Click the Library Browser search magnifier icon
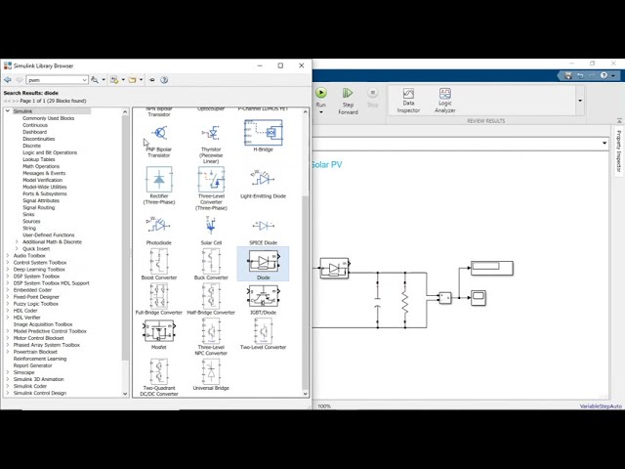This screenshot has width=625, height=469. coord(95,80)
